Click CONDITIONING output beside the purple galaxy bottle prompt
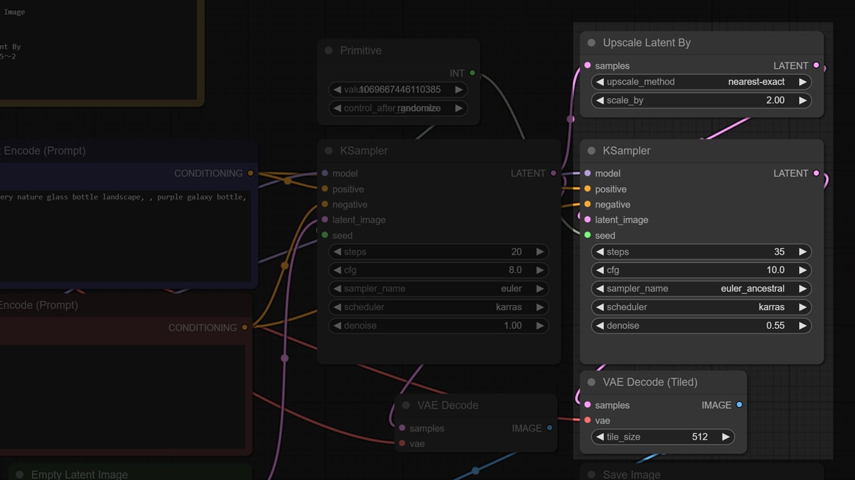Image resolution: width=855 pixels, height=480 pixels. point(250,173)
